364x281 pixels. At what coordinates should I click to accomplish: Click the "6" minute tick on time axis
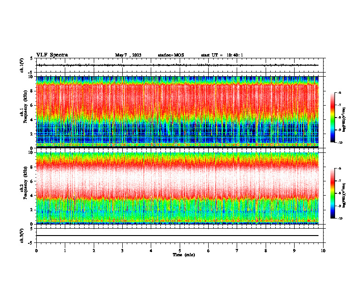pyautogui.click(x=209, y=251)
